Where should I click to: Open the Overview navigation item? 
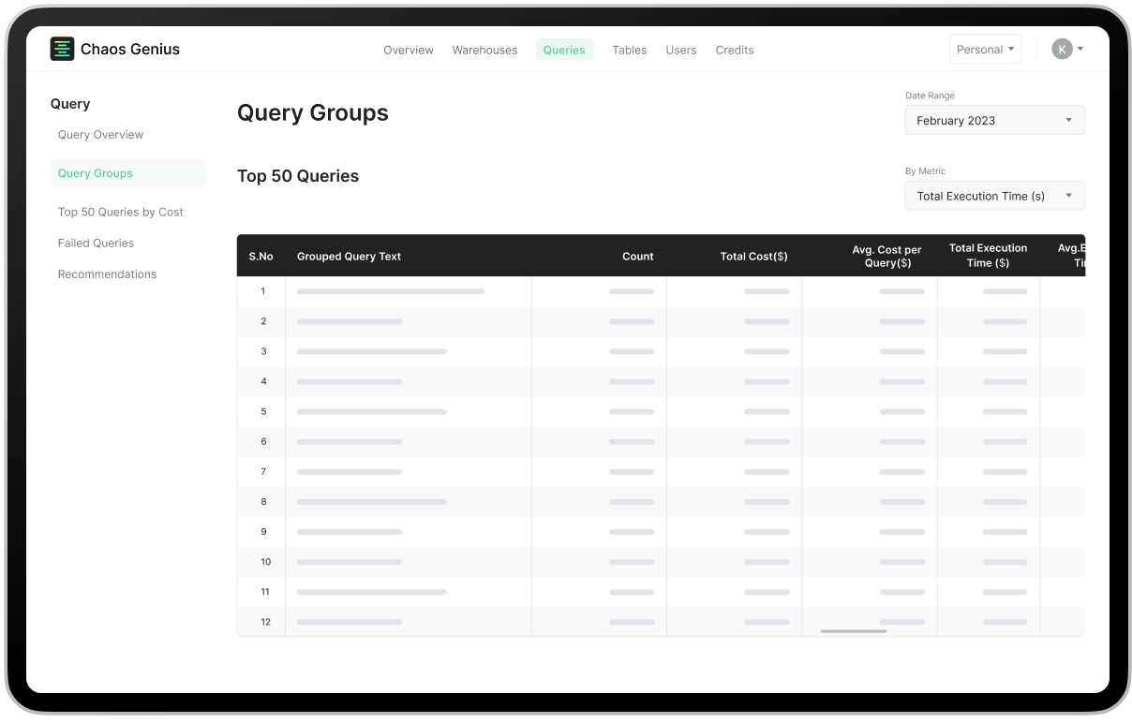409,50
